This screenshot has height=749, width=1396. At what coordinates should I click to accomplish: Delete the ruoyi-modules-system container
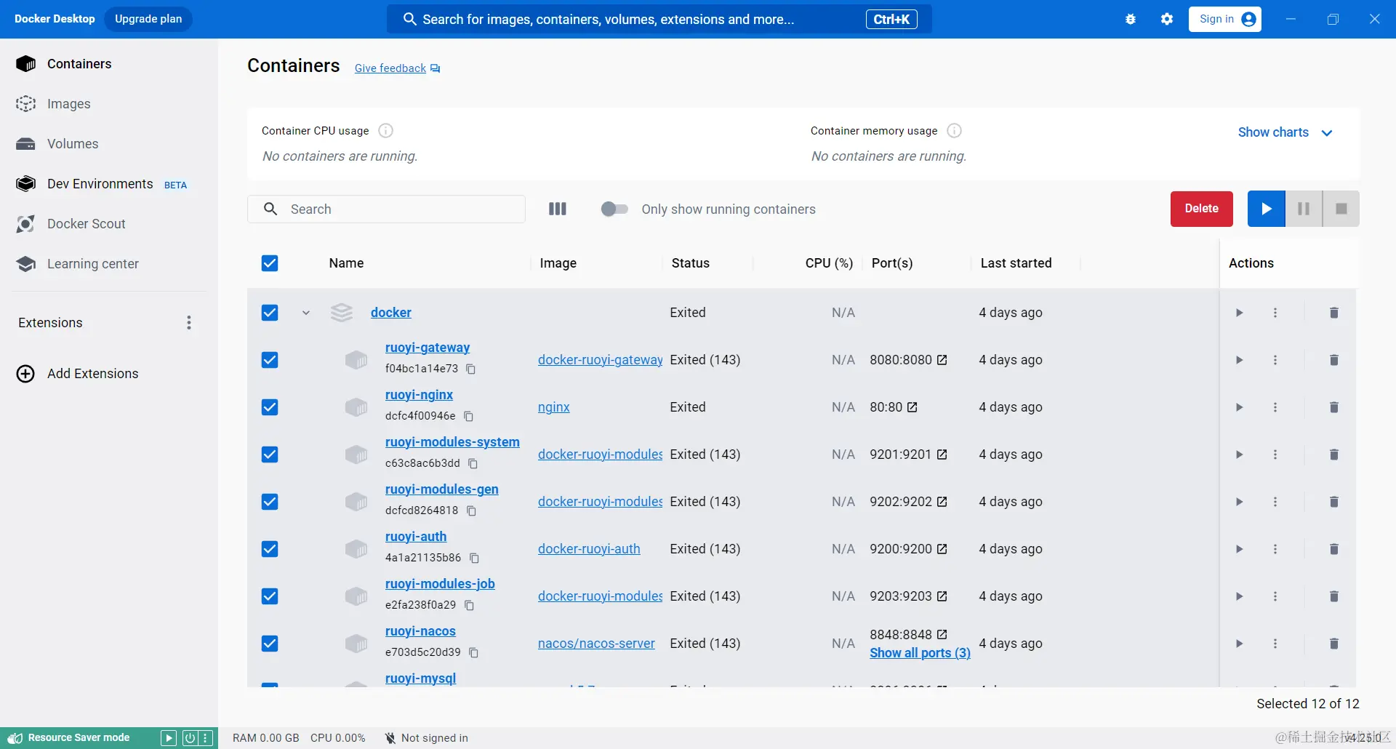pos(1334,454)
